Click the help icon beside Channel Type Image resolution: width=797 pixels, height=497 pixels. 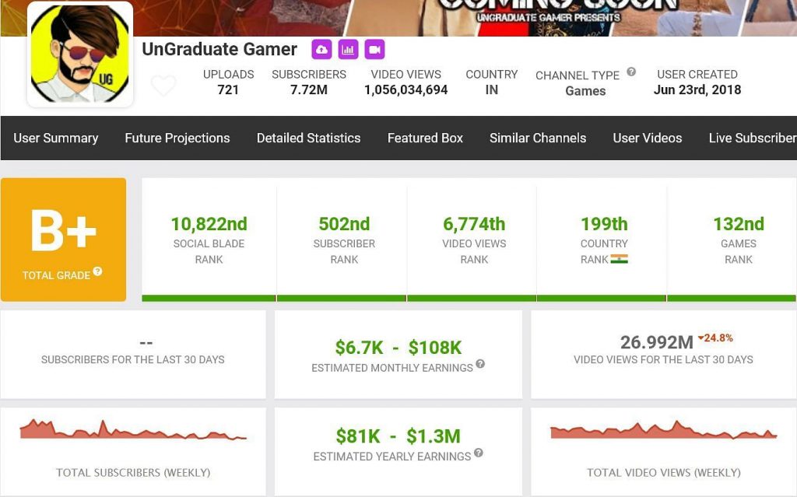tap(631, 72)
